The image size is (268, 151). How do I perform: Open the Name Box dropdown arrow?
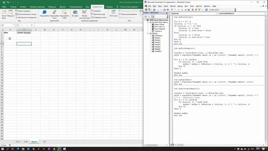tap(13, 25)
